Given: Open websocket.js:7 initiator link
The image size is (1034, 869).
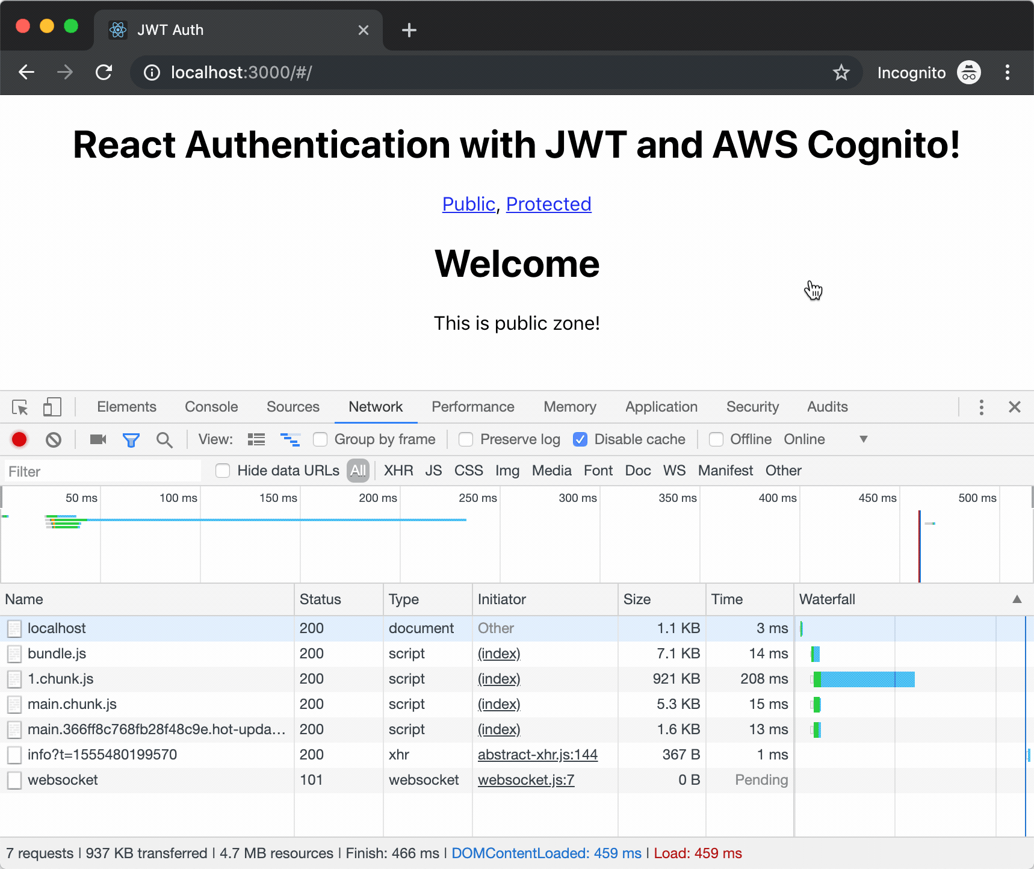Looking at the screenshot, I should click(526, 780).
